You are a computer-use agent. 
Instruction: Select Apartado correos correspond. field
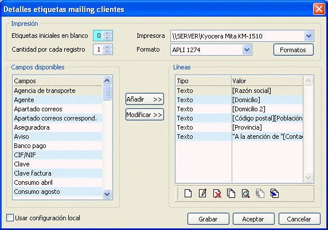(x=58, y=118)
